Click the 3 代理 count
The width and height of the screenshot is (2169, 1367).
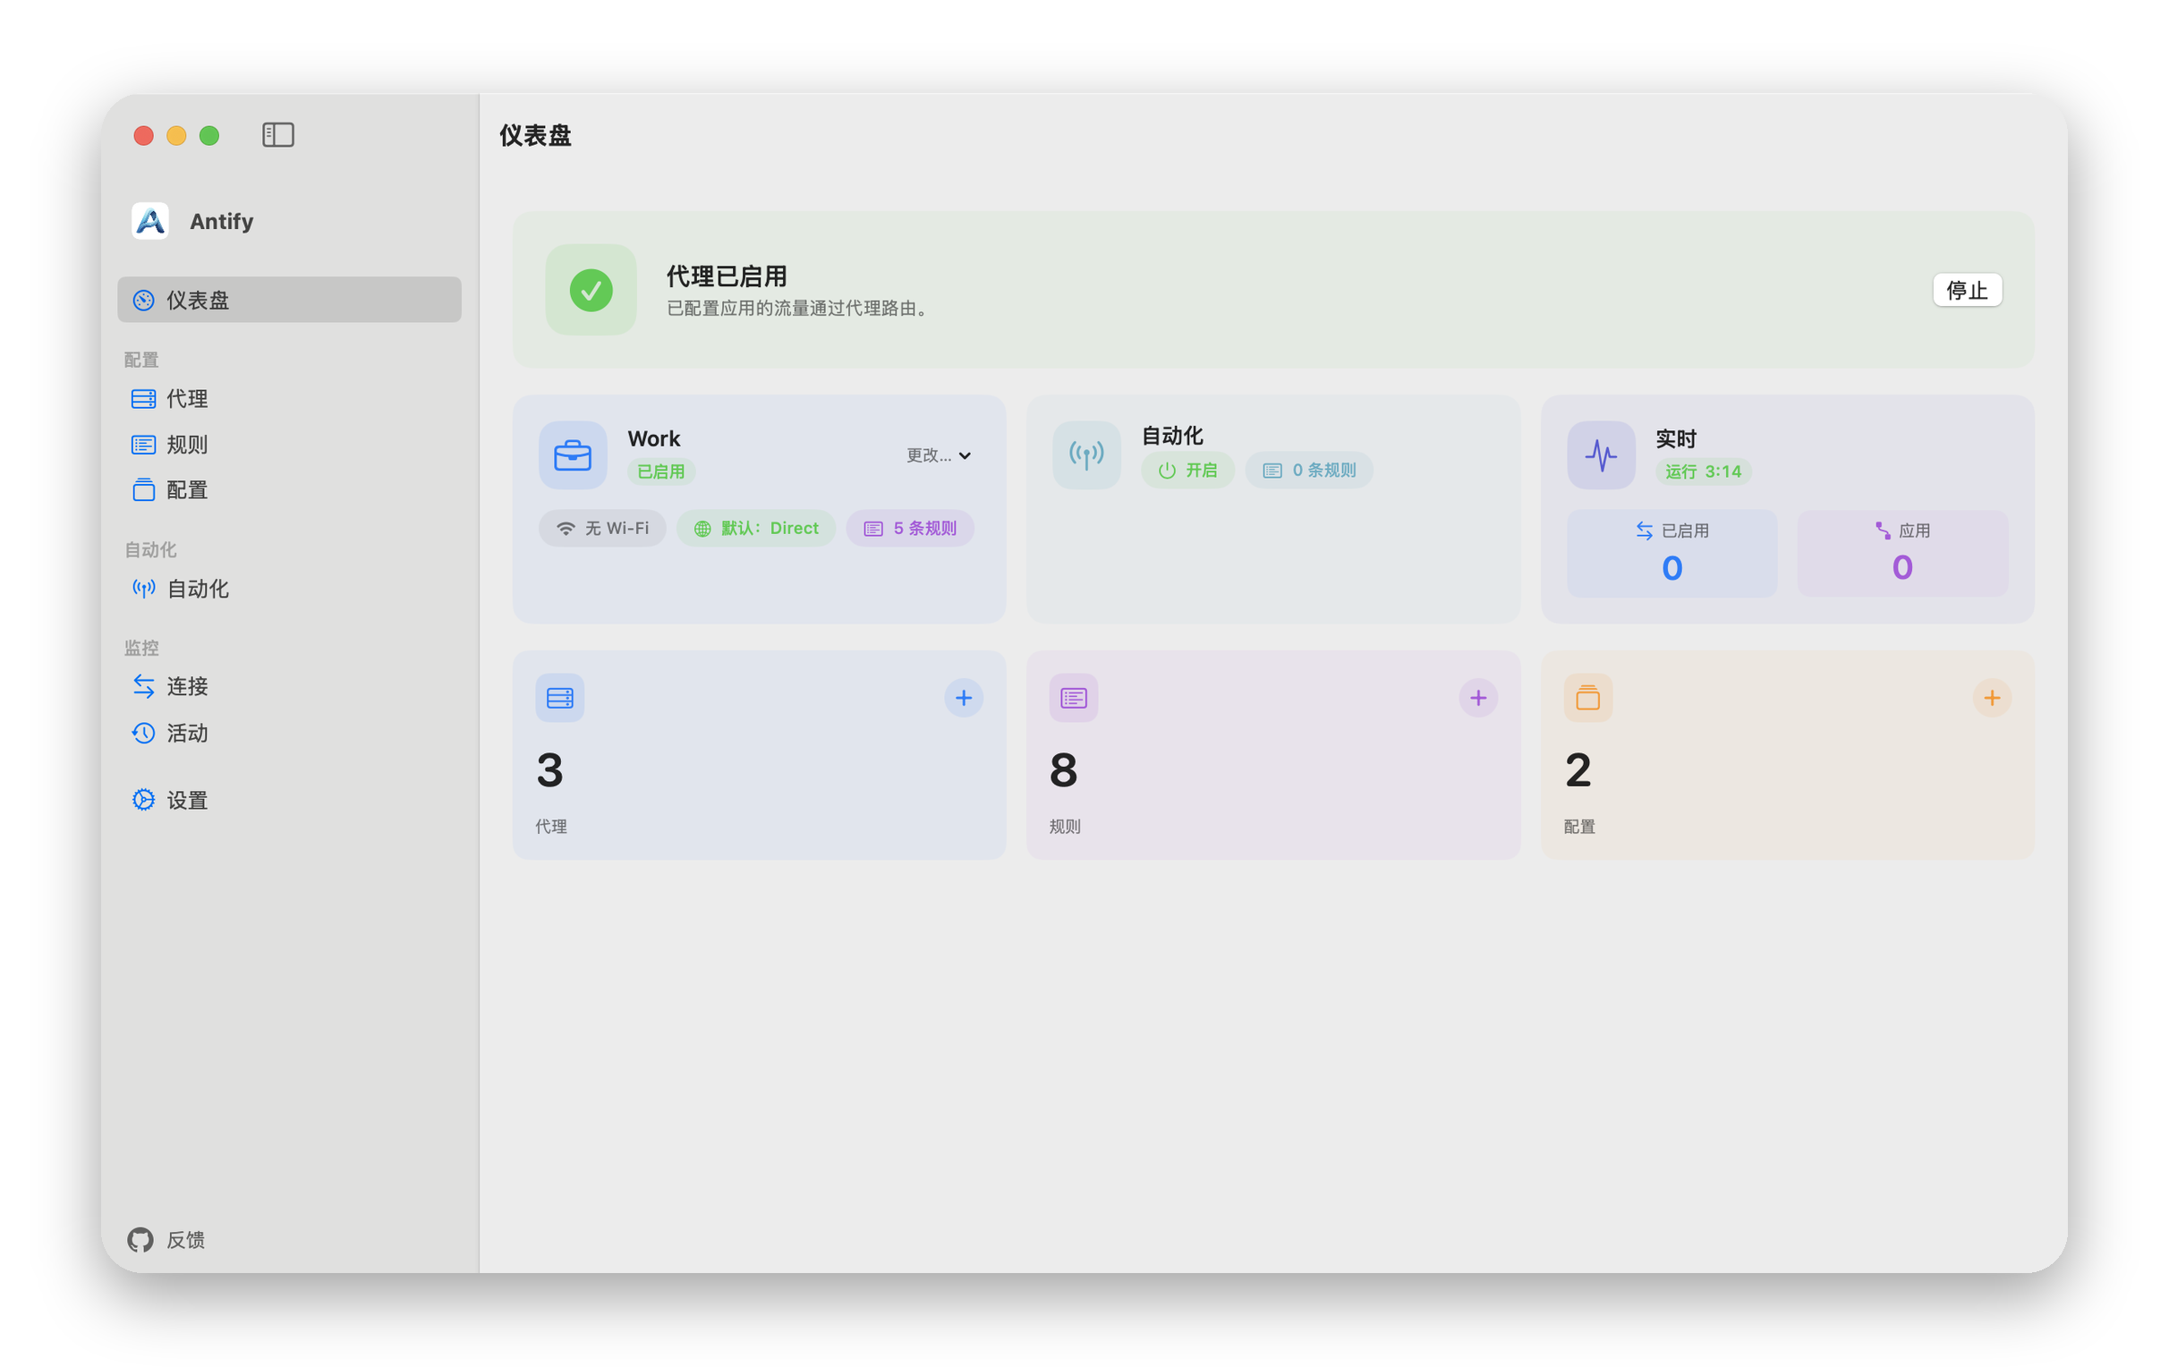point(549,771)
